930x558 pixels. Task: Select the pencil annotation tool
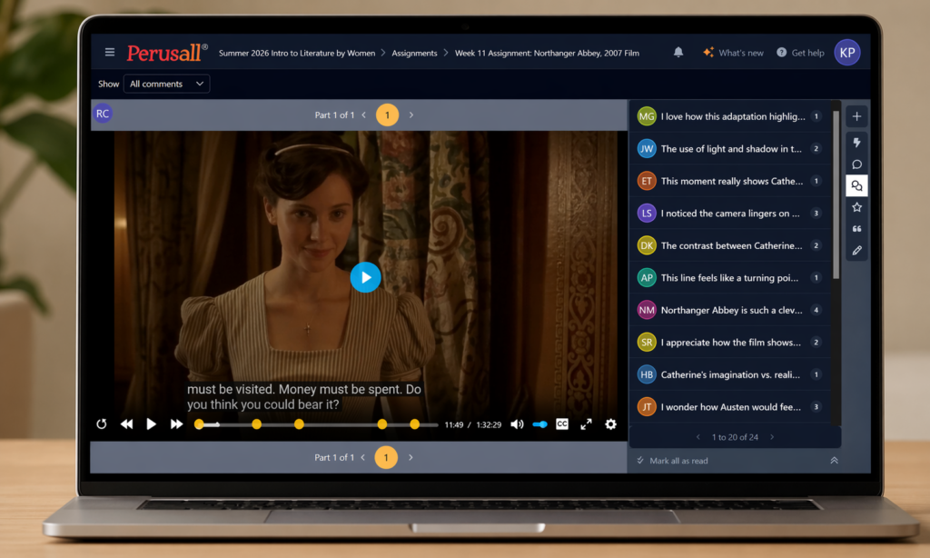tap(856, 250)
